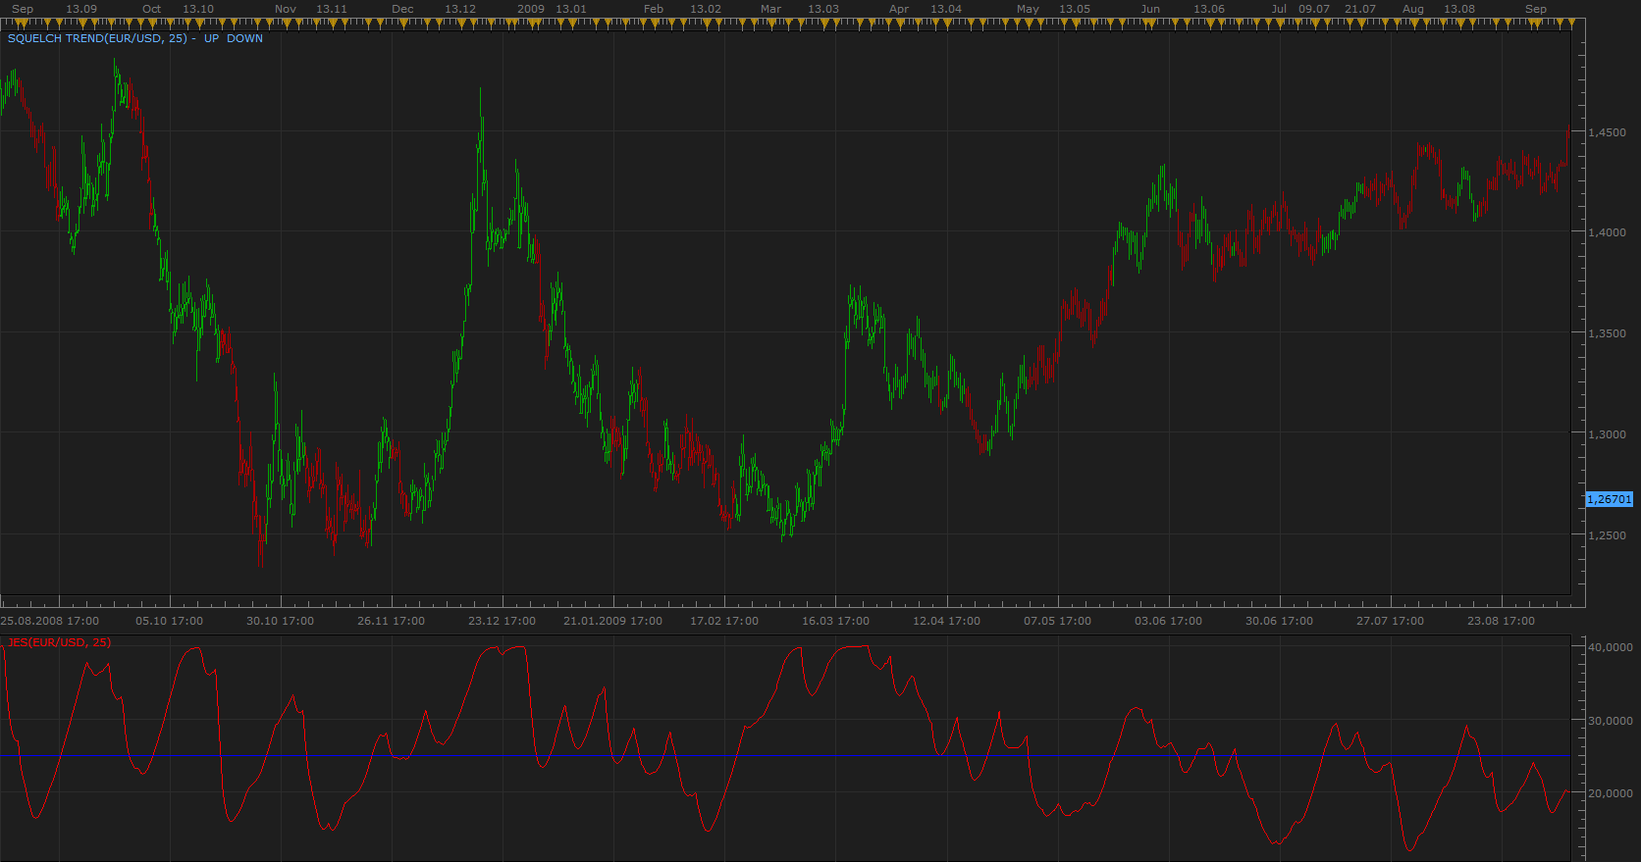
Task: Click the Aug month label in top ruler
Action: tap(1413, 9)
